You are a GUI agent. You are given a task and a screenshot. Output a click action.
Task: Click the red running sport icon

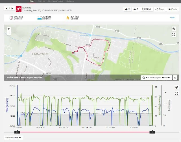pyautogui.click(x=18, y=9)
